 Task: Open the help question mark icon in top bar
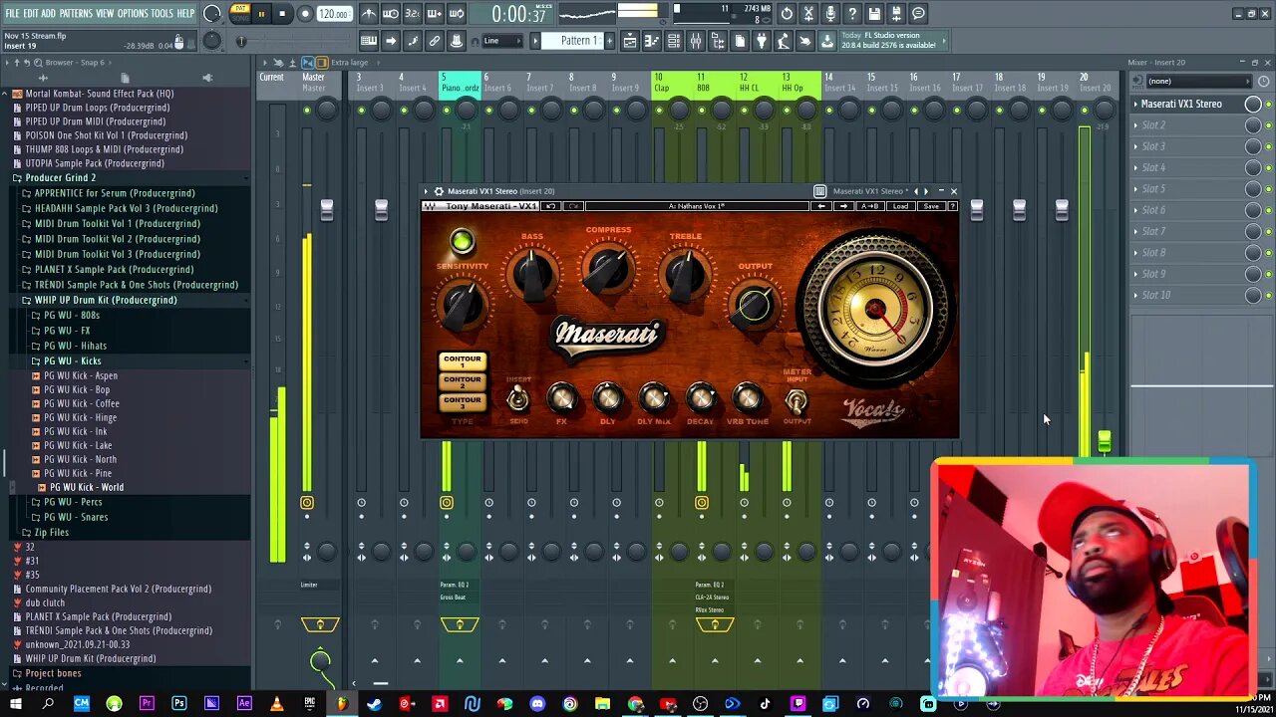[x=852, y=14]
